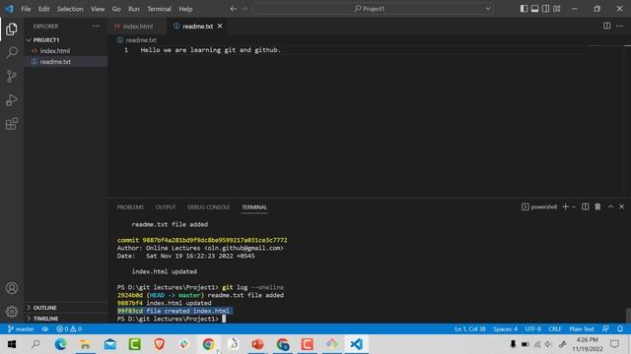Open the command center dropdown chevron
The image size is (631, 354).
pyautogui.click(x=488, y=9)
